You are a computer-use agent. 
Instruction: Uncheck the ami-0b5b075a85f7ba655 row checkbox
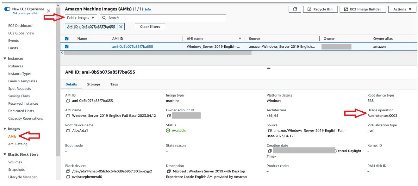[66, 46]
